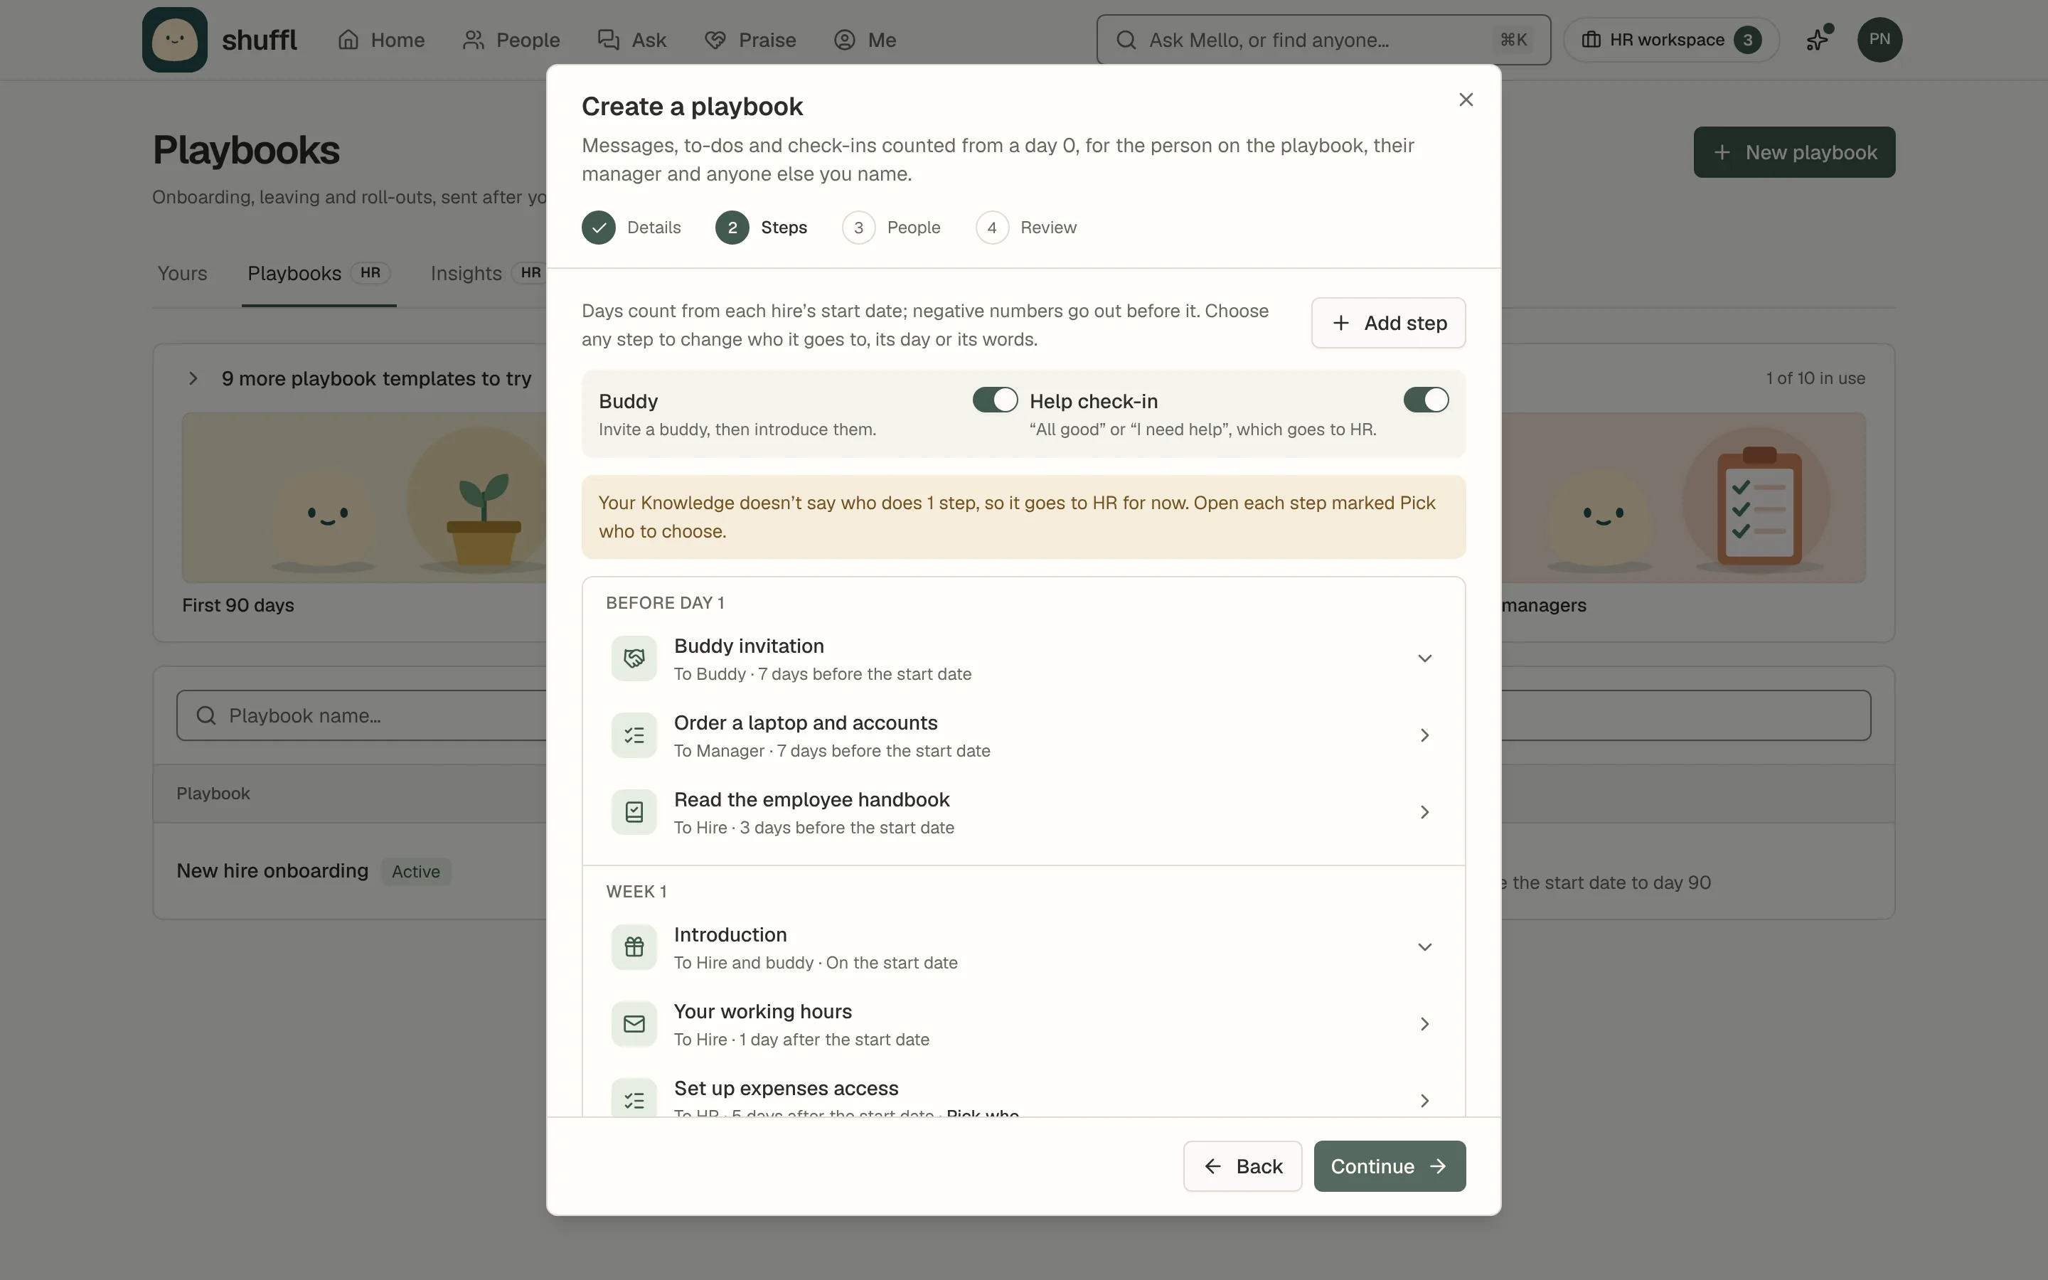Screen dimensions: 2048x1280
Task: Click the Back button
Action: click(1242, 1166)
